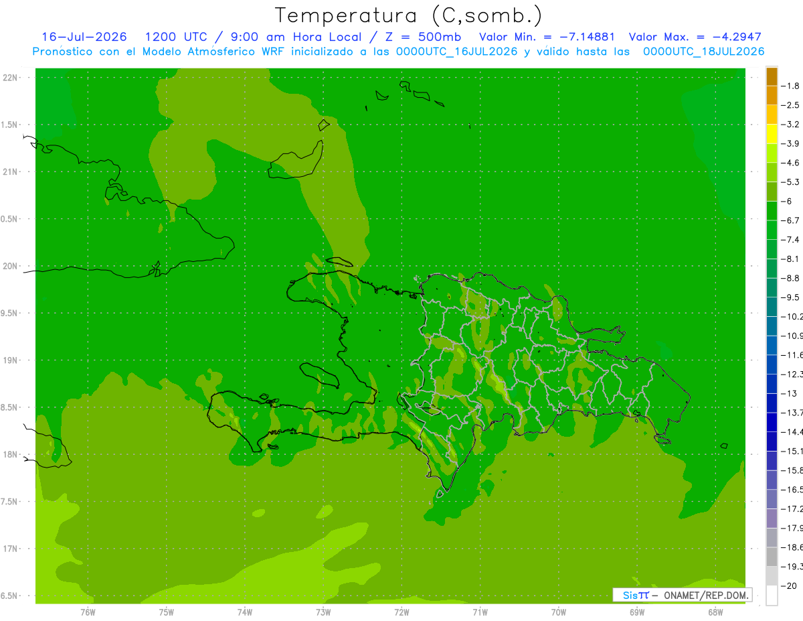803x621 pixels.
Task: Click the '19N' latitude label
Action: tap(10, 360)
